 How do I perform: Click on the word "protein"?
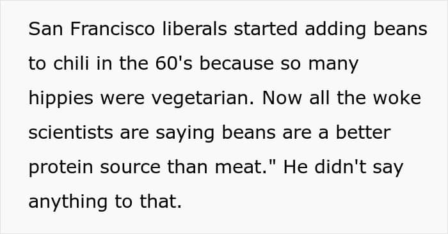[x=61, y=168]
